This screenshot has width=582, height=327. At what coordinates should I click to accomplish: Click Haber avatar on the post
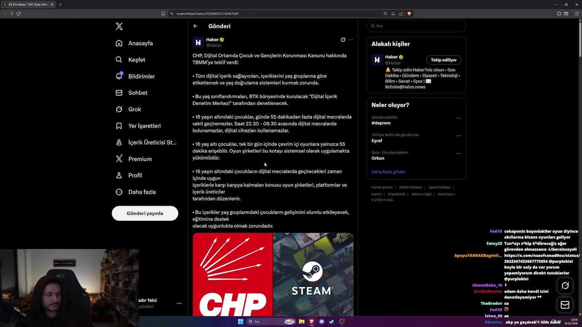(x=198, y=43)
